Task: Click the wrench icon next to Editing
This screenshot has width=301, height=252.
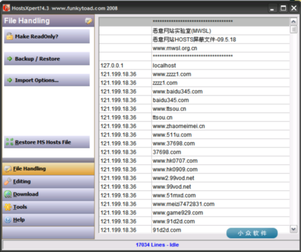Action: tap(8, 181)
